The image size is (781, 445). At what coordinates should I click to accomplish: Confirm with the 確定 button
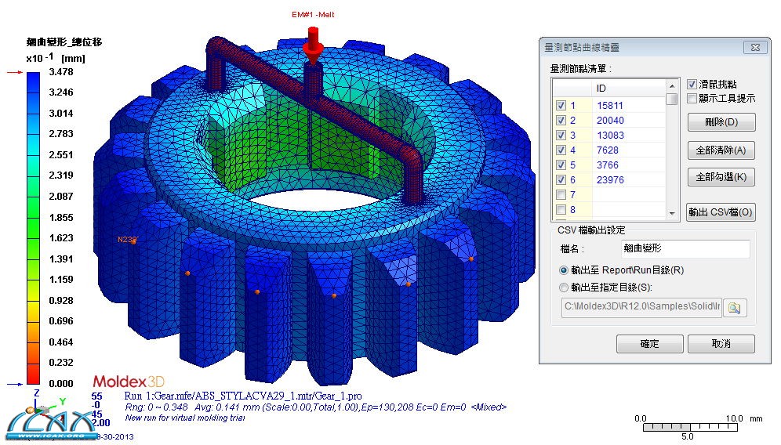(649, 343)
